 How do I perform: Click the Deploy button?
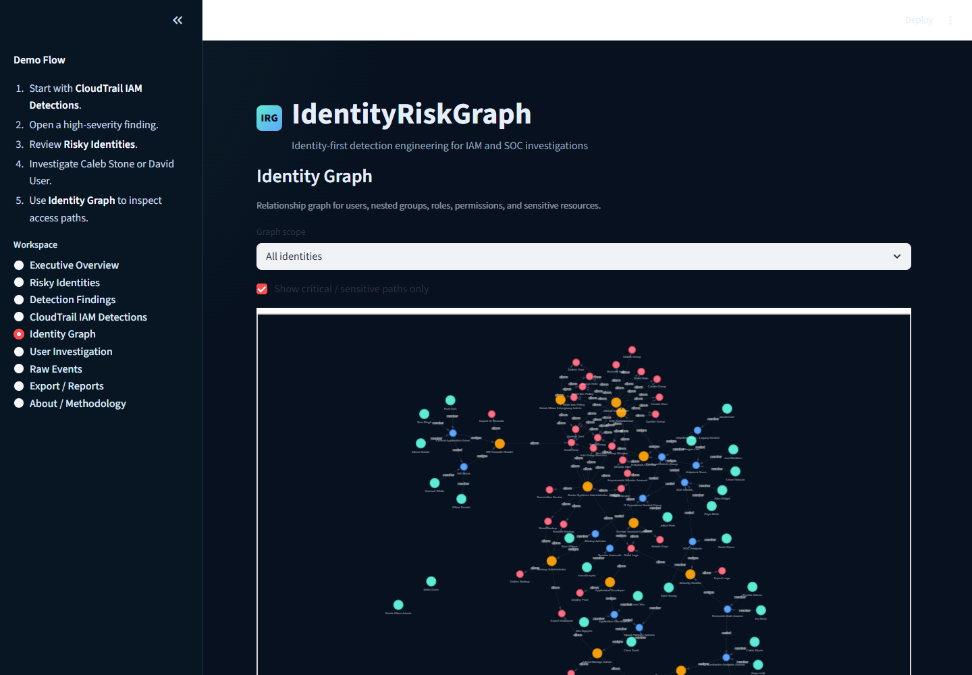click(919, 20)
